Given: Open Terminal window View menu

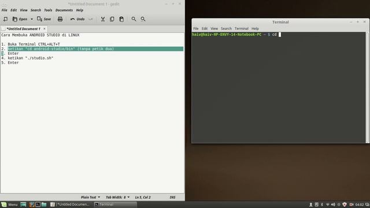Looking at the screenshot, I should [x=214, y=28].
